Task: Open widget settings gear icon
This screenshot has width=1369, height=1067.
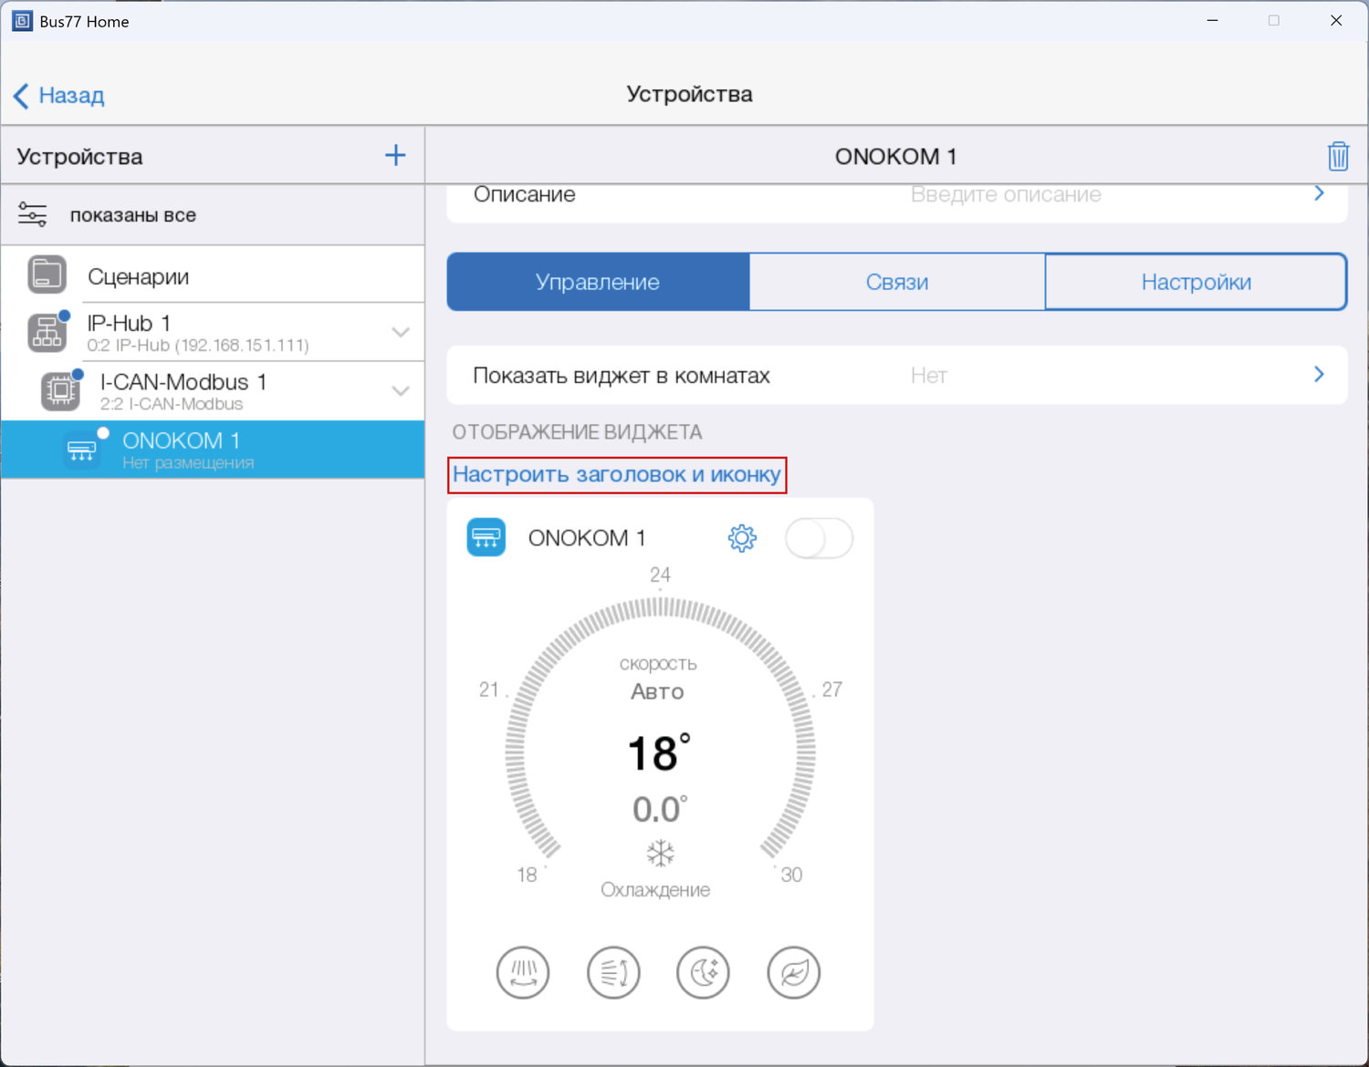Action: [742, 538]
